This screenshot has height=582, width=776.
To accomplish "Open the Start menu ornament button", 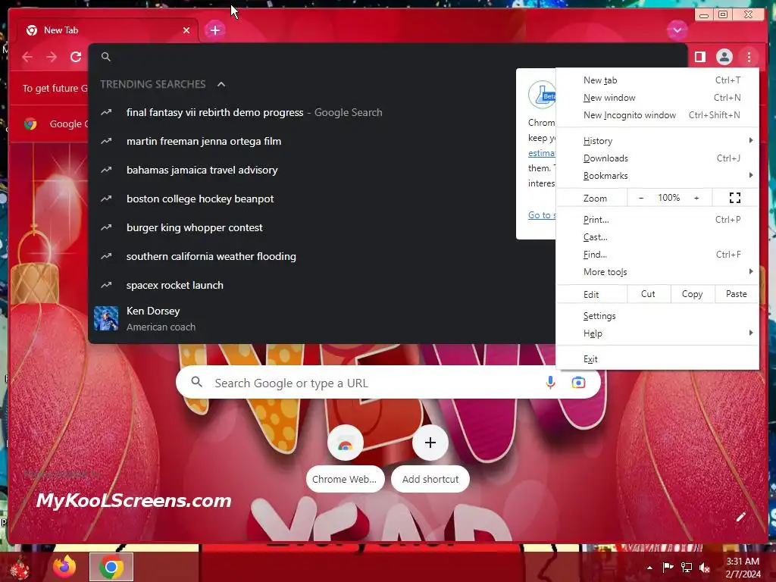I will [x=20, y=567].
